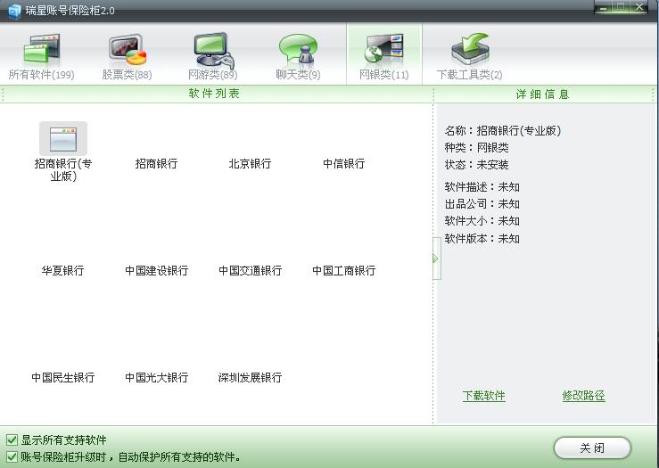Select 招商银行 in software list
This screenshot has height=468, width=659.
coord(156,163)
